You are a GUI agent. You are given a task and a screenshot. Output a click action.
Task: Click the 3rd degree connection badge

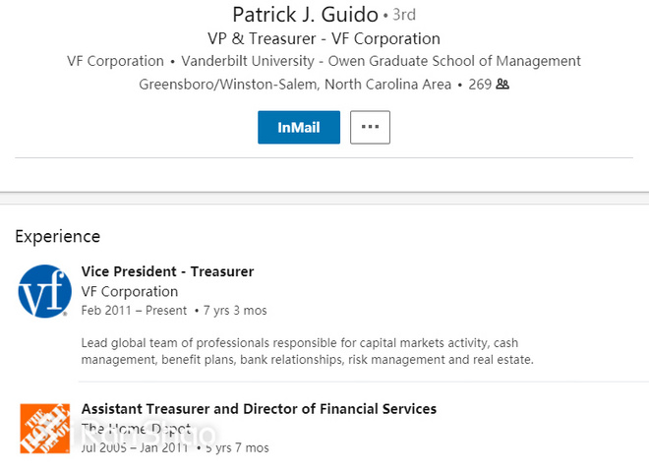(x=404, y=16)
